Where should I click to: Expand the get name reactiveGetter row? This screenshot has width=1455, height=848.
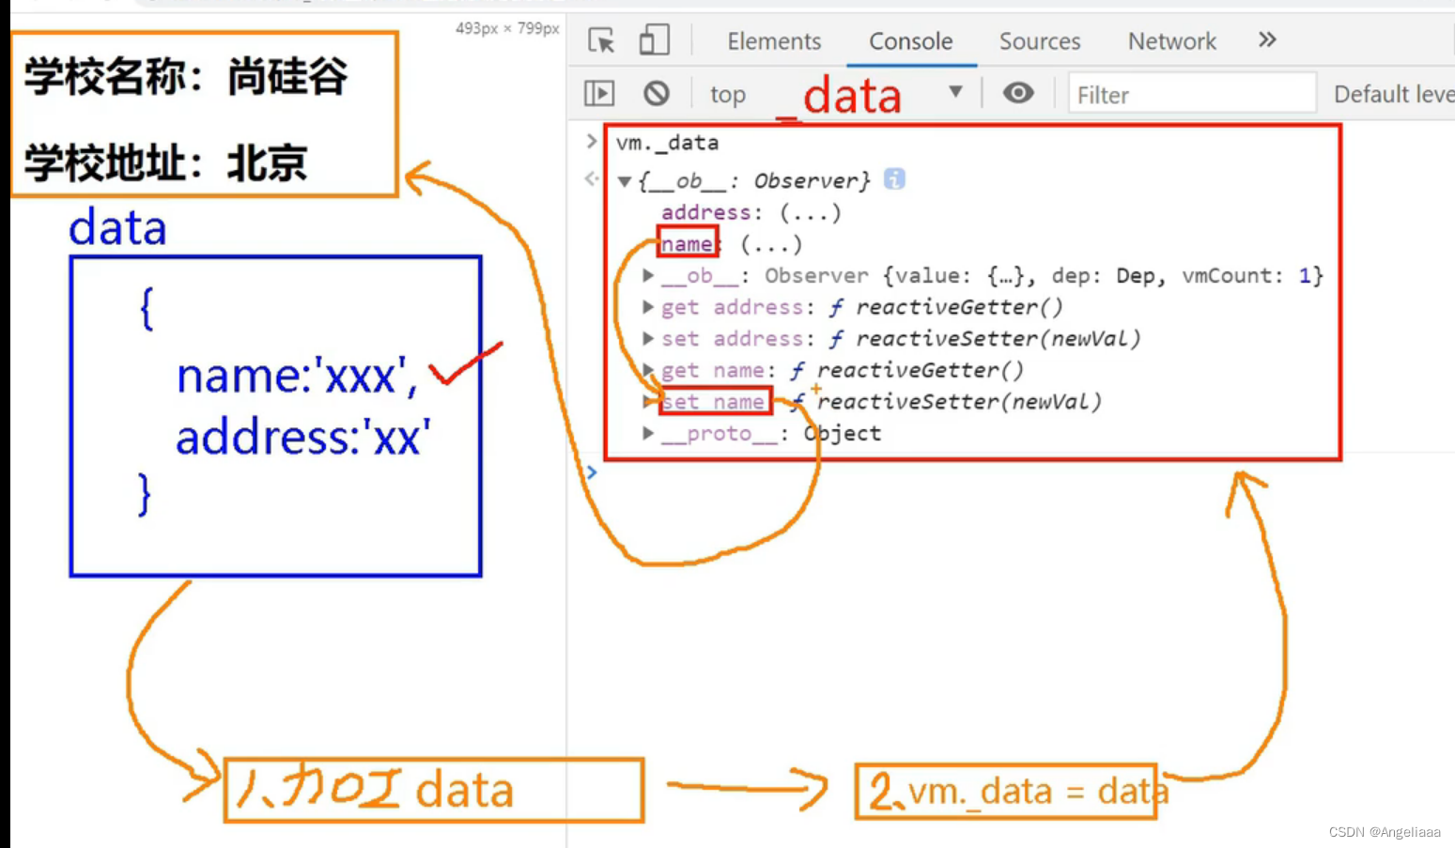tap(648, 370)
